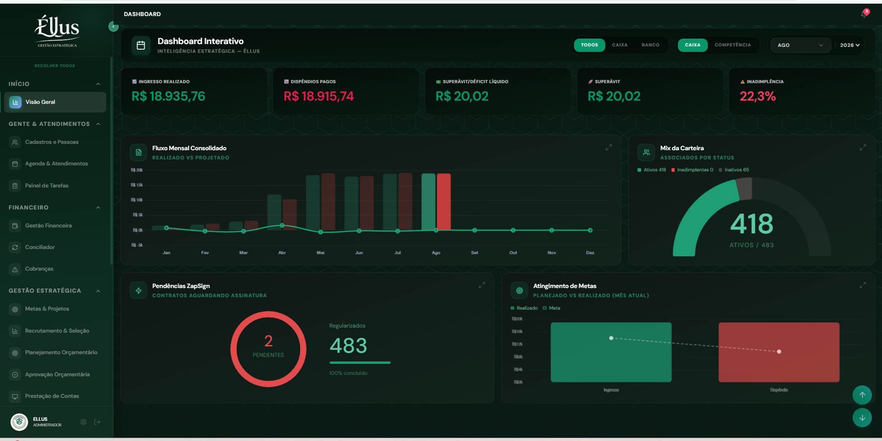
Task: Toggle the Realizado legend in metas chart
Action: [524, 308]
